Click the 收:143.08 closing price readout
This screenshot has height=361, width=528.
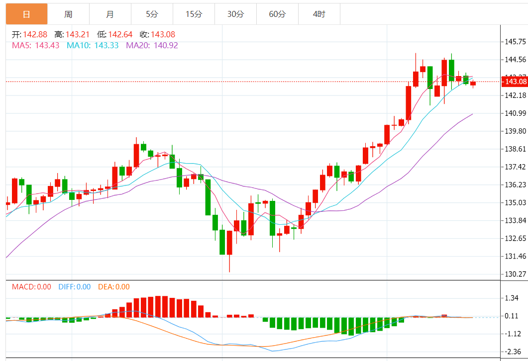point(158,34)
